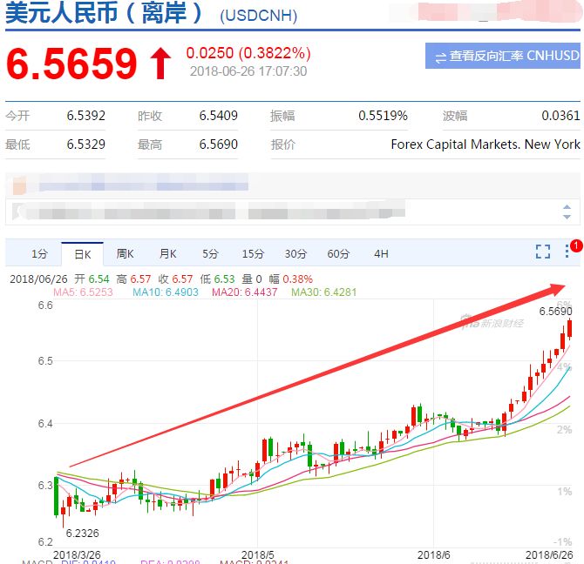Click the MA20: 6.4437 indicator label
The image size is (584, 564).
[245, 292]
